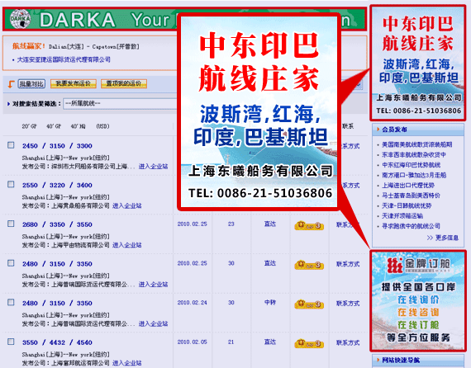Open the --所属航线-- filter dropdown
The height and width of the screenshot is (368, 471).
pyautogui.click(x=120, y=104)
